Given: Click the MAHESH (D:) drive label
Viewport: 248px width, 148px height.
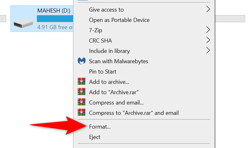Looking at the screenshot, I should click(54, 11).
